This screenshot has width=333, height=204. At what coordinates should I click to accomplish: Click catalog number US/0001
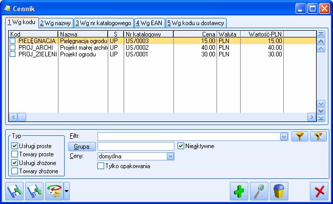tap(137, 54)
